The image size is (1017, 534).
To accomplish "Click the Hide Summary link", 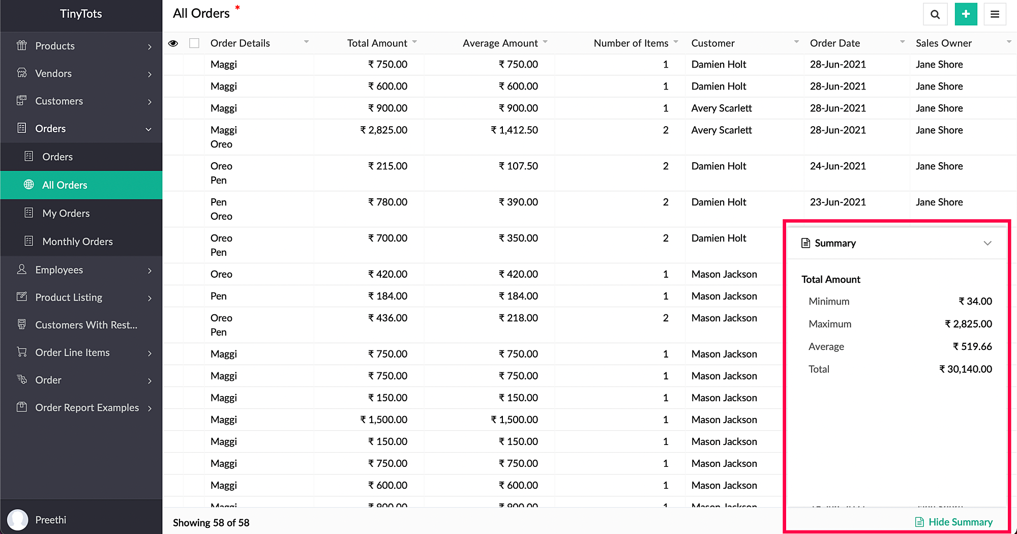I will pos(954,522).
